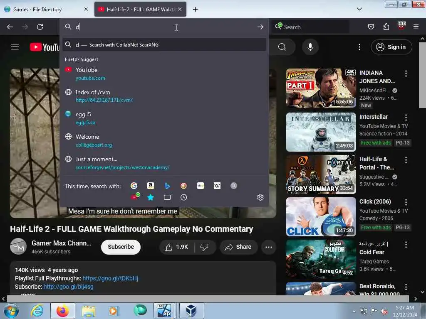The image size is (426, 319).
Task: Open the Extensions puzzle icon
Action: pos(386,27)
